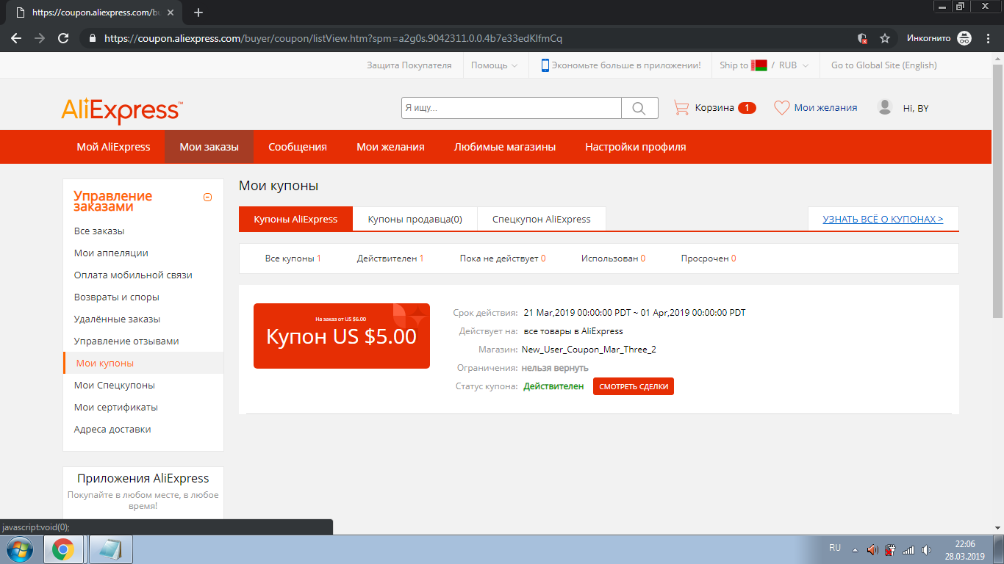This screenshot has width=1004, height=564.
Task: Switch to Купоны продавца(0) tab
Action: (x=415, y=219)
